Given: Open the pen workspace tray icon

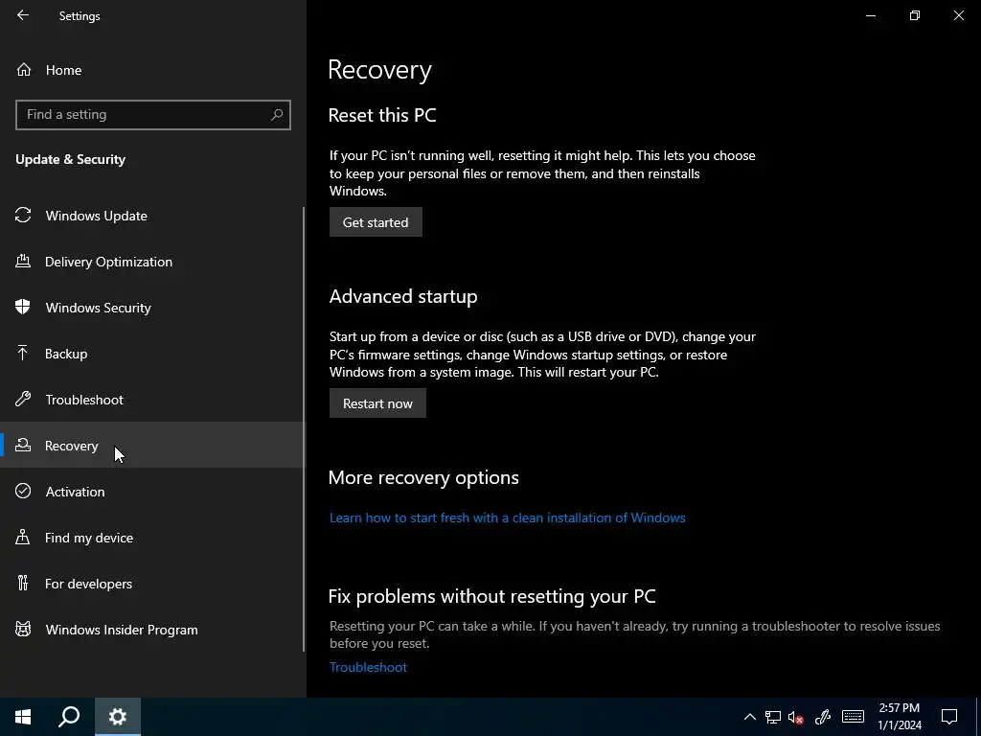Looking at the screenshot, I should pos(823,717).
